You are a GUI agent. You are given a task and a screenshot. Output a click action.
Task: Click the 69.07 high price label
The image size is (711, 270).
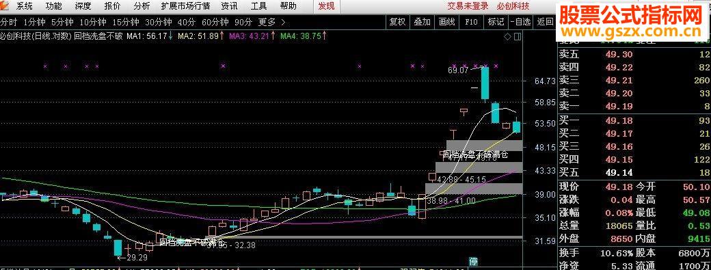457,70
